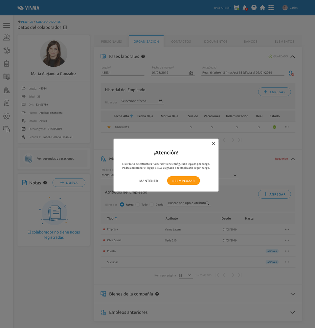Click the Mantener button

(x=148, y=181)
